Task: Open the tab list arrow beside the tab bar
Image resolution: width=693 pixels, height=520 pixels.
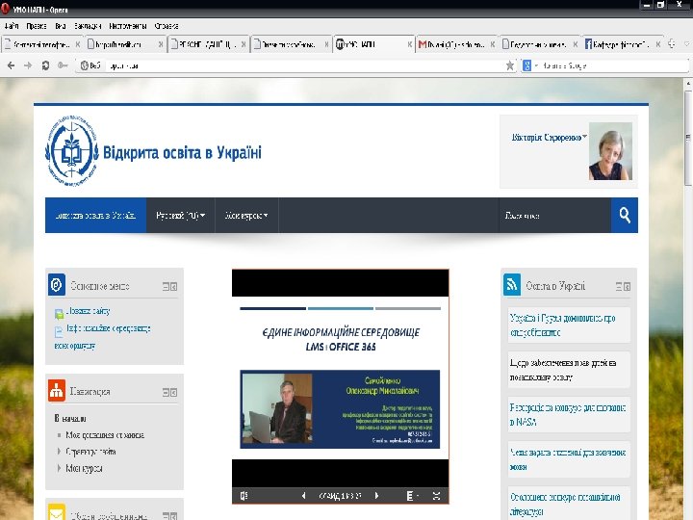Action: tap(687, 43)
